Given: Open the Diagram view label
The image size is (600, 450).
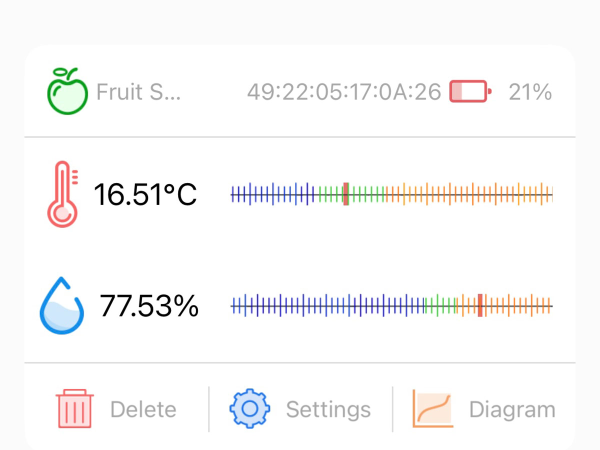Looking at the screenshot, I should point(512,409).
